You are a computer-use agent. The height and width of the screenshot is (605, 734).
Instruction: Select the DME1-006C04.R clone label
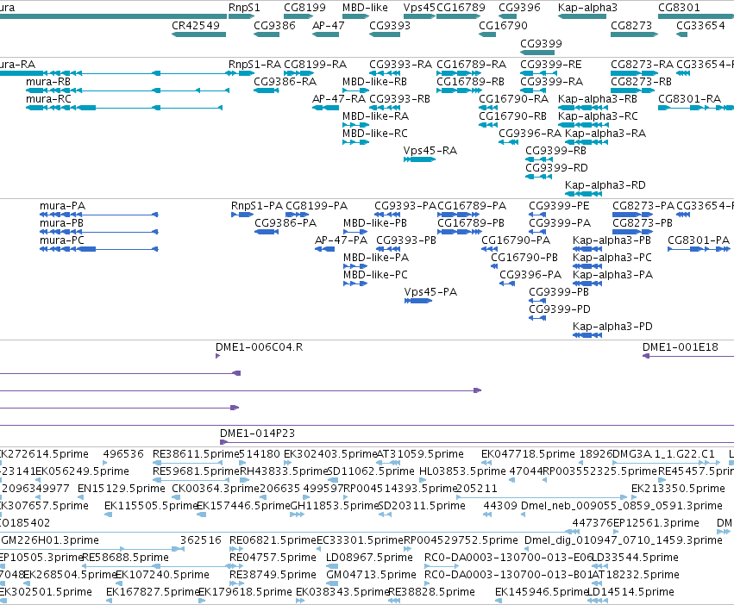point(259,347)
